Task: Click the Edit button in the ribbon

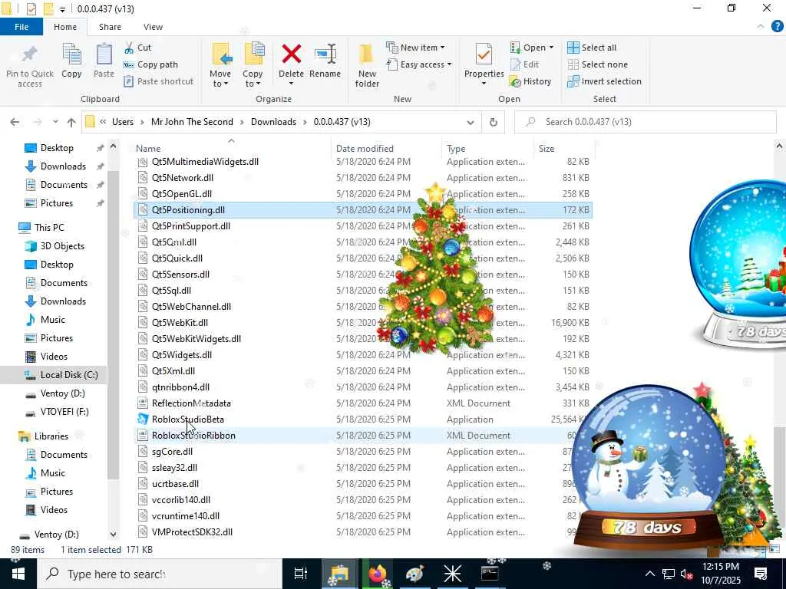Action: (525, 64)
